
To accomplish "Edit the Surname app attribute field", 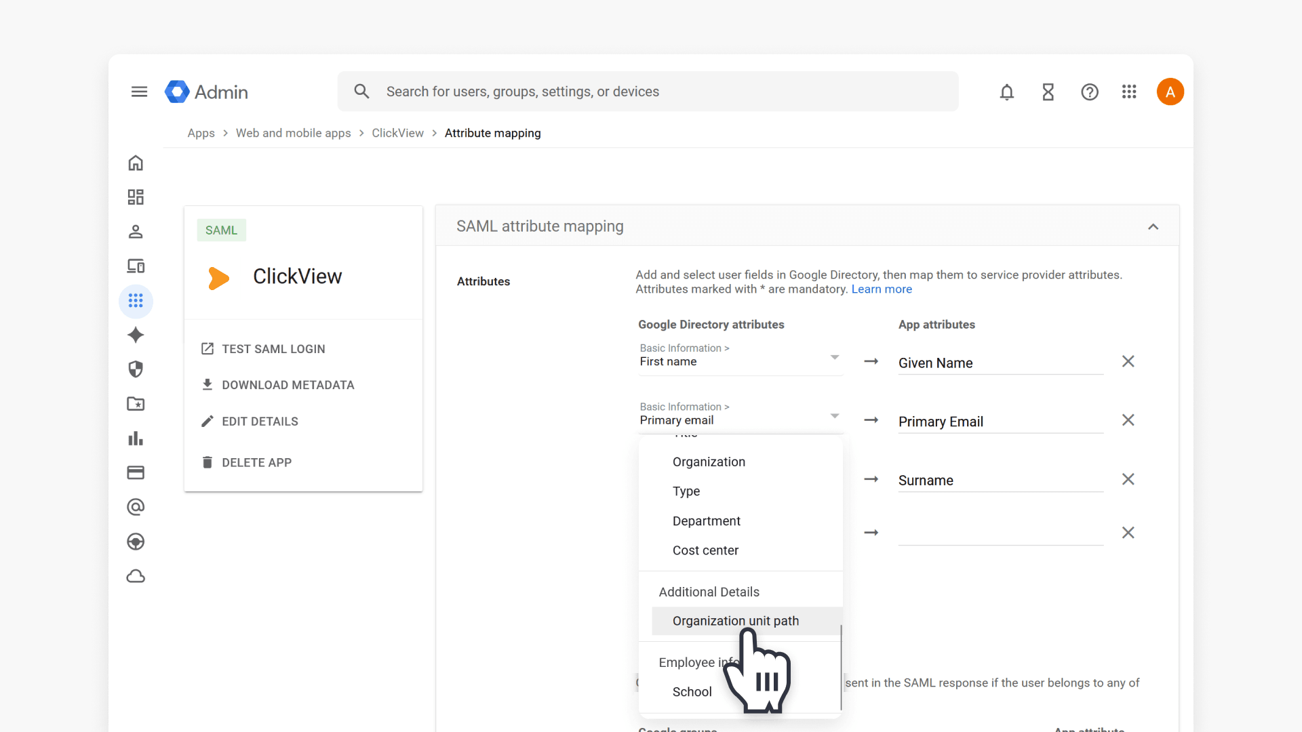I will pos(1001,481).
